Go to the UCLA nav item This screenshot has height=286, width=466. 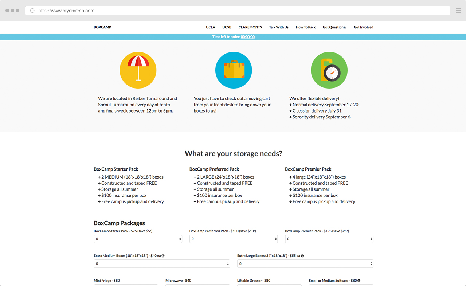click(211, 27)
